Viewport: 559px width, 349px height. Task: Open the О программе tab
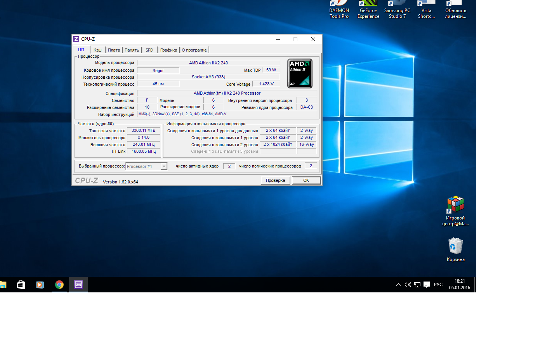point(194,50)
